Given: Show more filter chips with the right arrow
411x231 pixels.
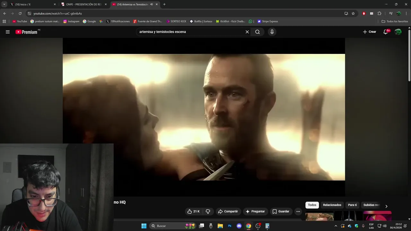Looking at the screenshot, I should [386, 206].
